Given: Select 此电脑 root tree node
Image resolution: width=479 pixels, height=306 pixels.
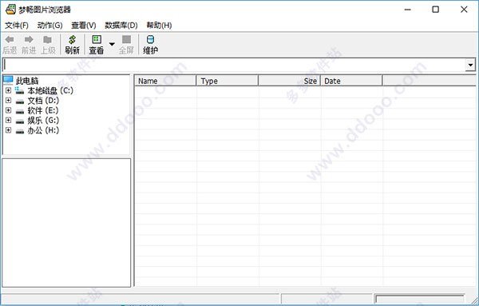Looking at the screenshot, I should (x=27, y=81).
